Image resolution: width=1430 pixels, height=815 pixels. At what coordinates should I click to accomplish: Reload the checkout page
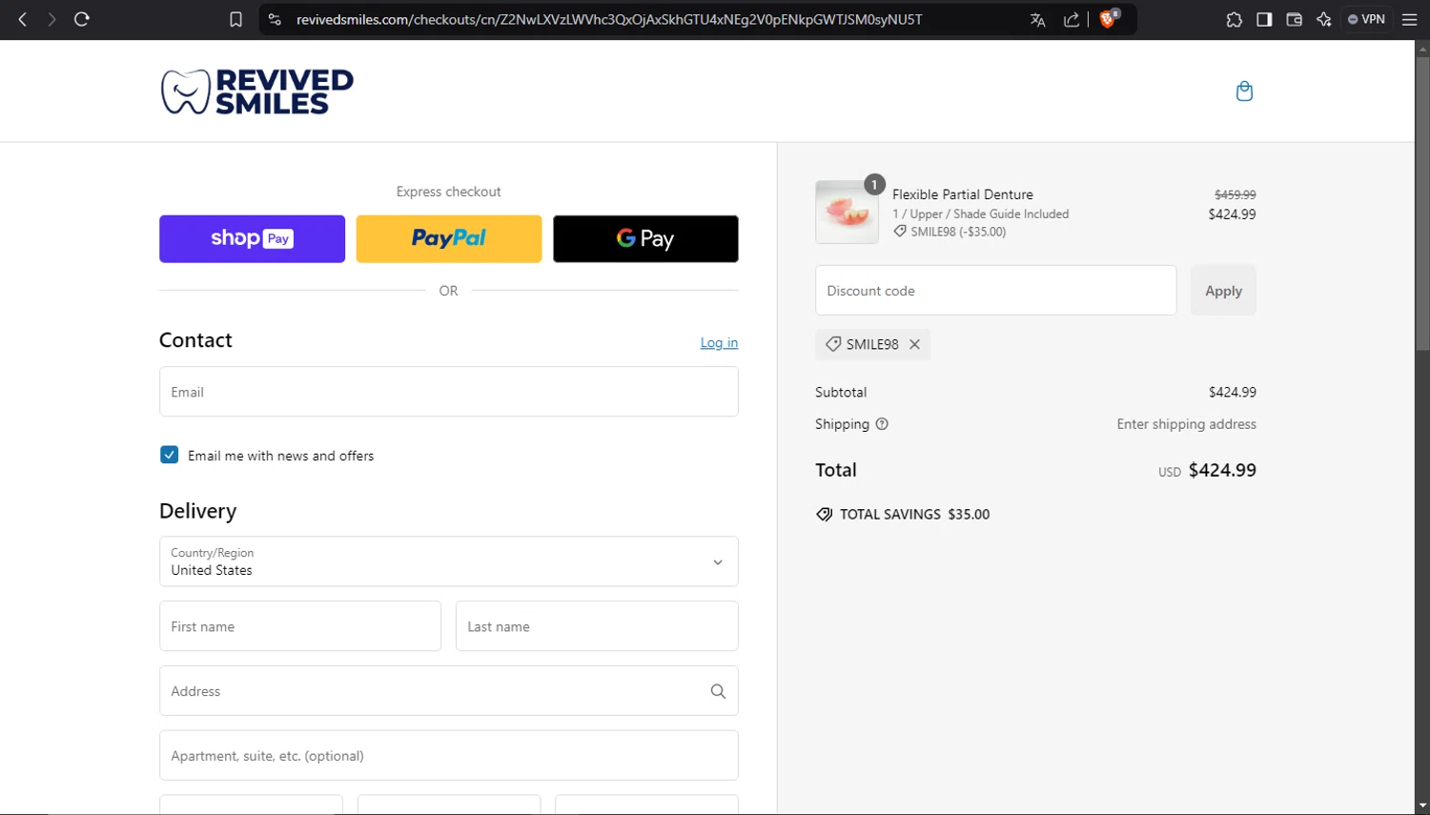82,19
